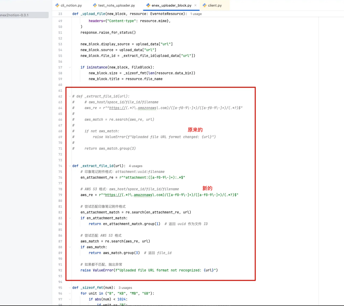Switch to the cli_notion.py tab
The height and width of the screenshot is (306, 344).
pyautogui.click(x=71, y=5)
